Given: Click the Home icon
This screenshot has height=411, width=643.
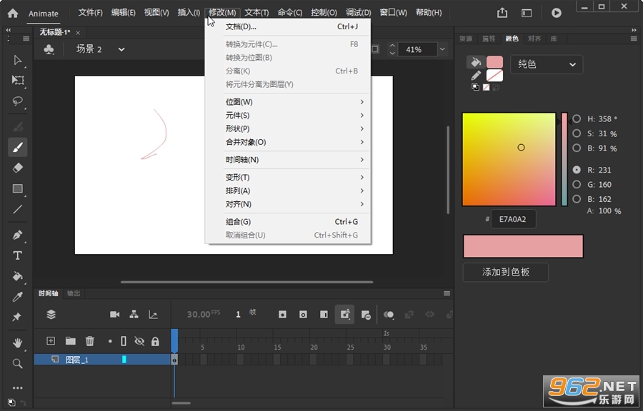Looking at the screenshot, I should (13, 13).
